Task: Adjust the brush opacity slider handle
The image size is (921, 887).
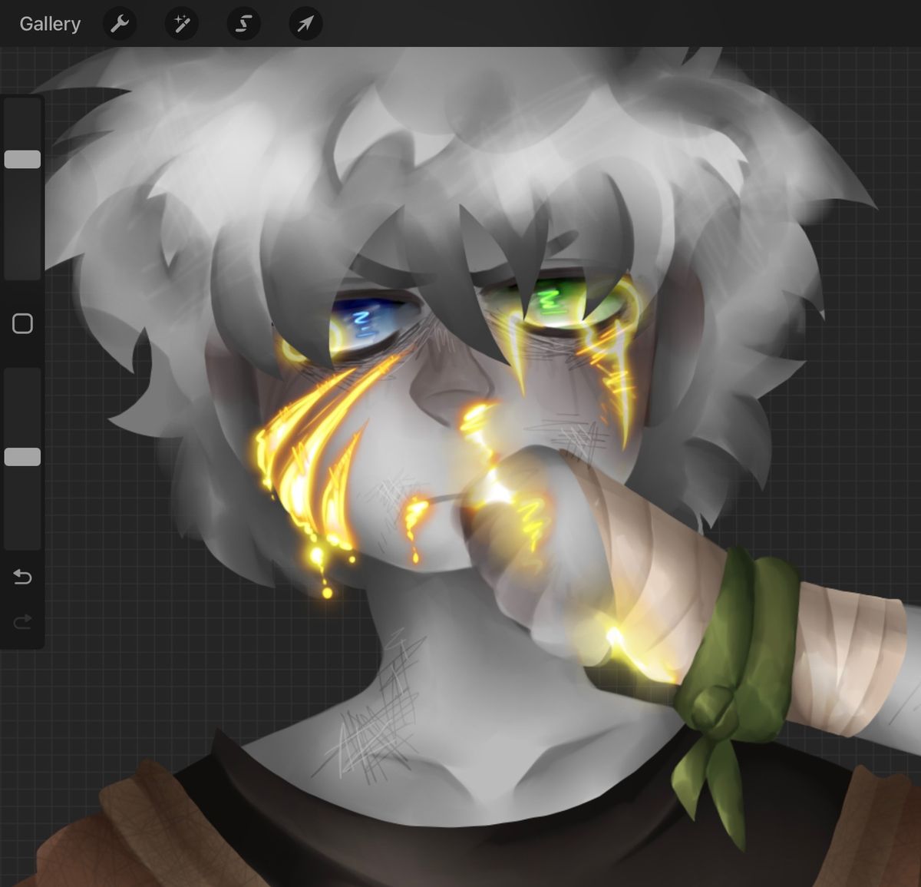Action: [x=22, y=457]
